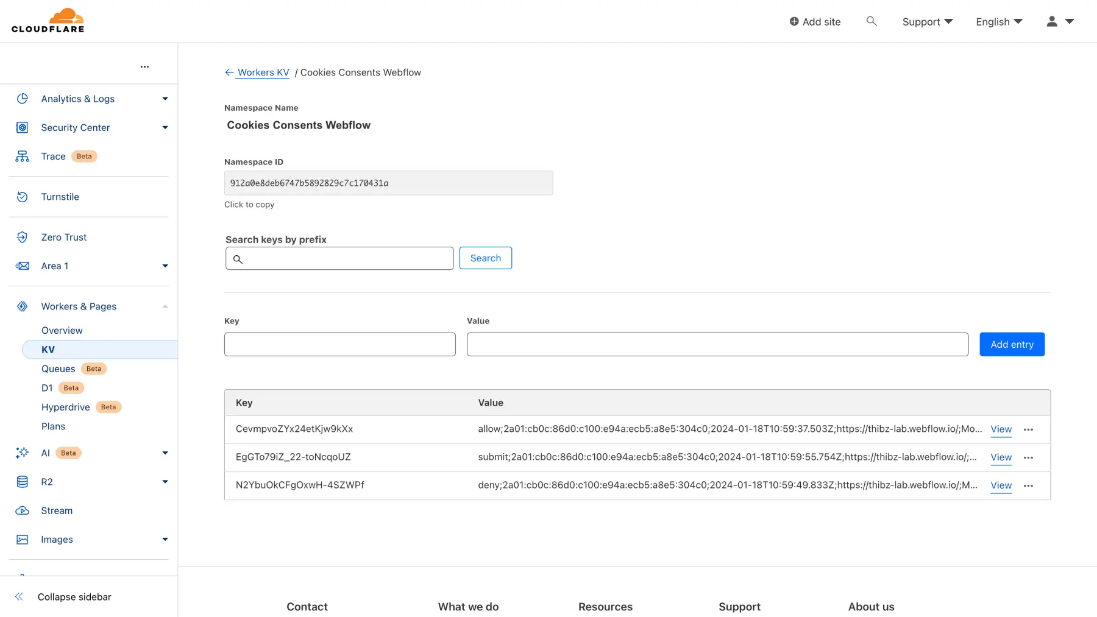1097x617 pixels.
Task: Focus the new entry Value field
Action: point(717,344)
